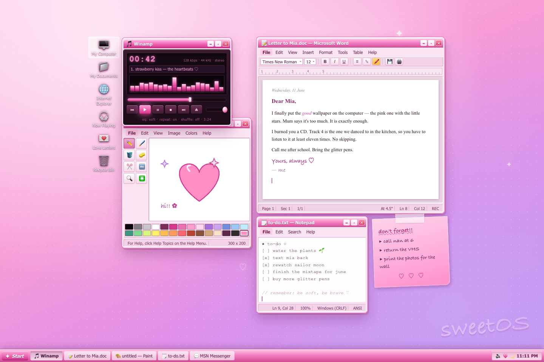Play the track in Winamp

(x=145, y=110)
